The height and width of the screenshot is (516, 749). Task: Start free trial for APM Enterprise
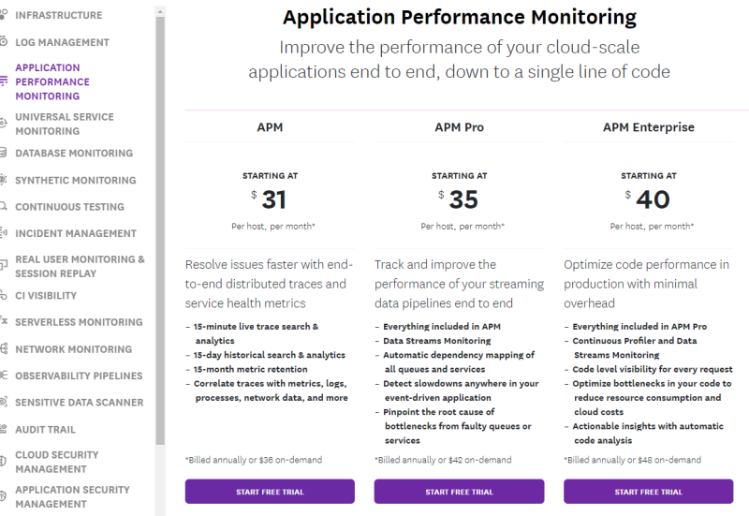coord(648,492)
